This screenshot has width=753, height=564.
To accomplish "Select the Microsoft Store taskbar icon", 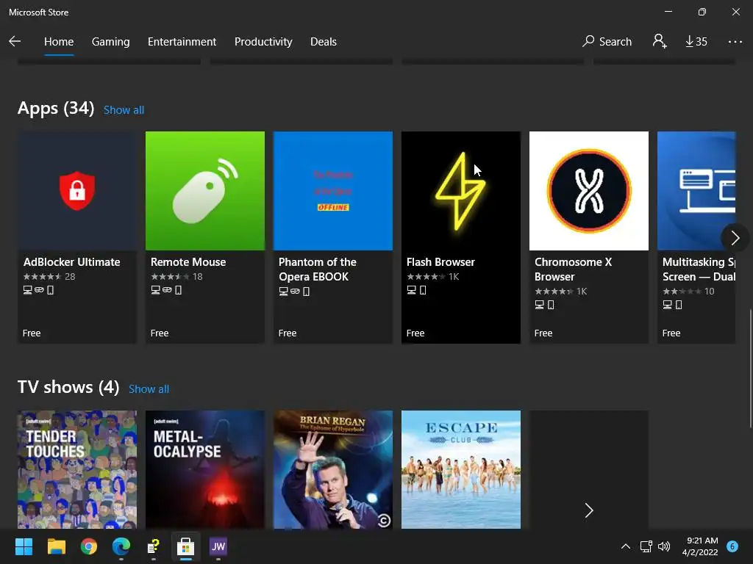I will point(186,546).
